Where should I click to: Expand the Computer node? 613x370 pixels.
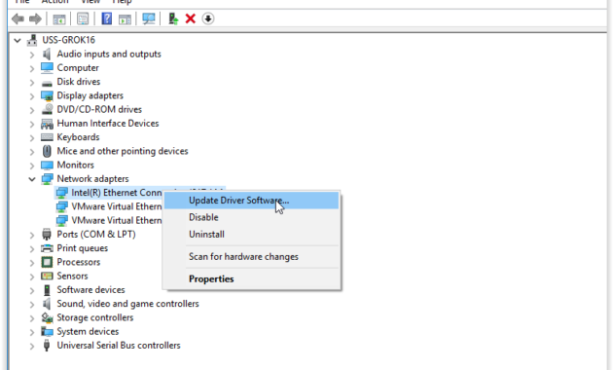click(x=32, y=68)
